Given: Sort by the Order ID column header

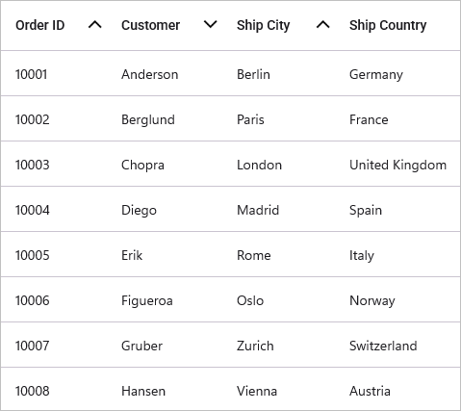Looking at the screenshot, I should click(40, 25).
